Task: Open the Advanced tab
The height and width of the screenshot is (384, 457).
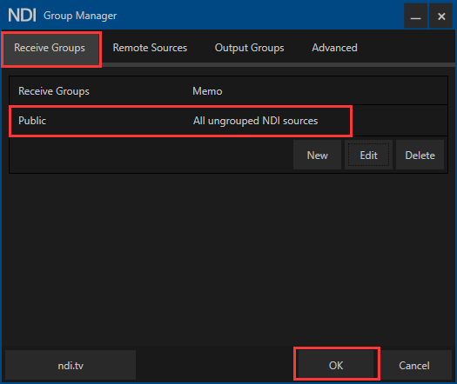Action: 334,48
